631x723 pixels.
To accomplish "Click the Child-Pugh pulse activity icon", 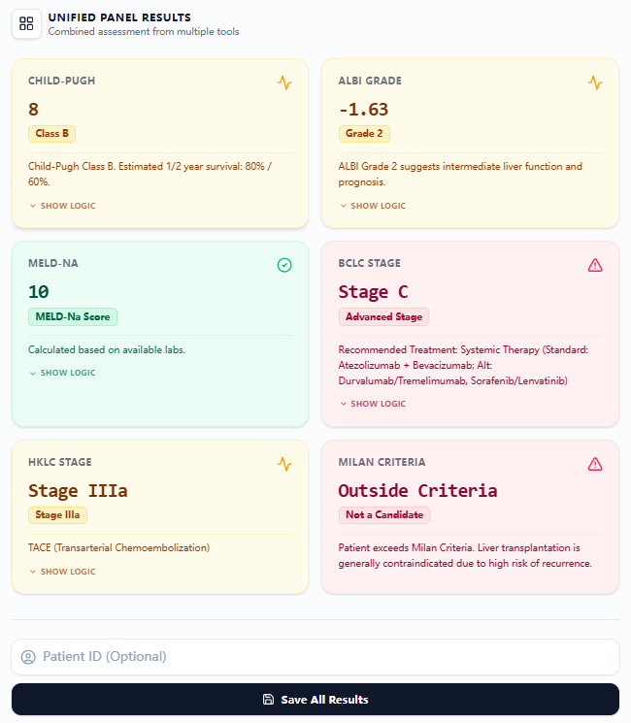I will 284,82.
